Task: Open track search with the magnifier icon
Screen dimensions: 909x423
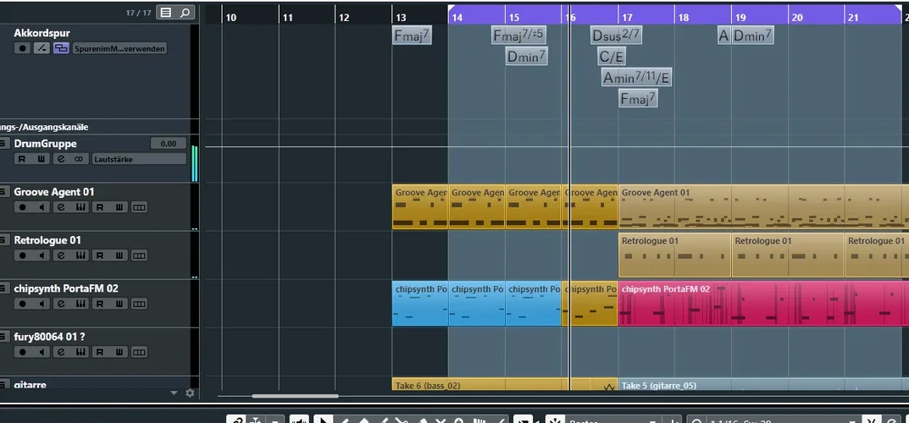Action: coord(185,13)
